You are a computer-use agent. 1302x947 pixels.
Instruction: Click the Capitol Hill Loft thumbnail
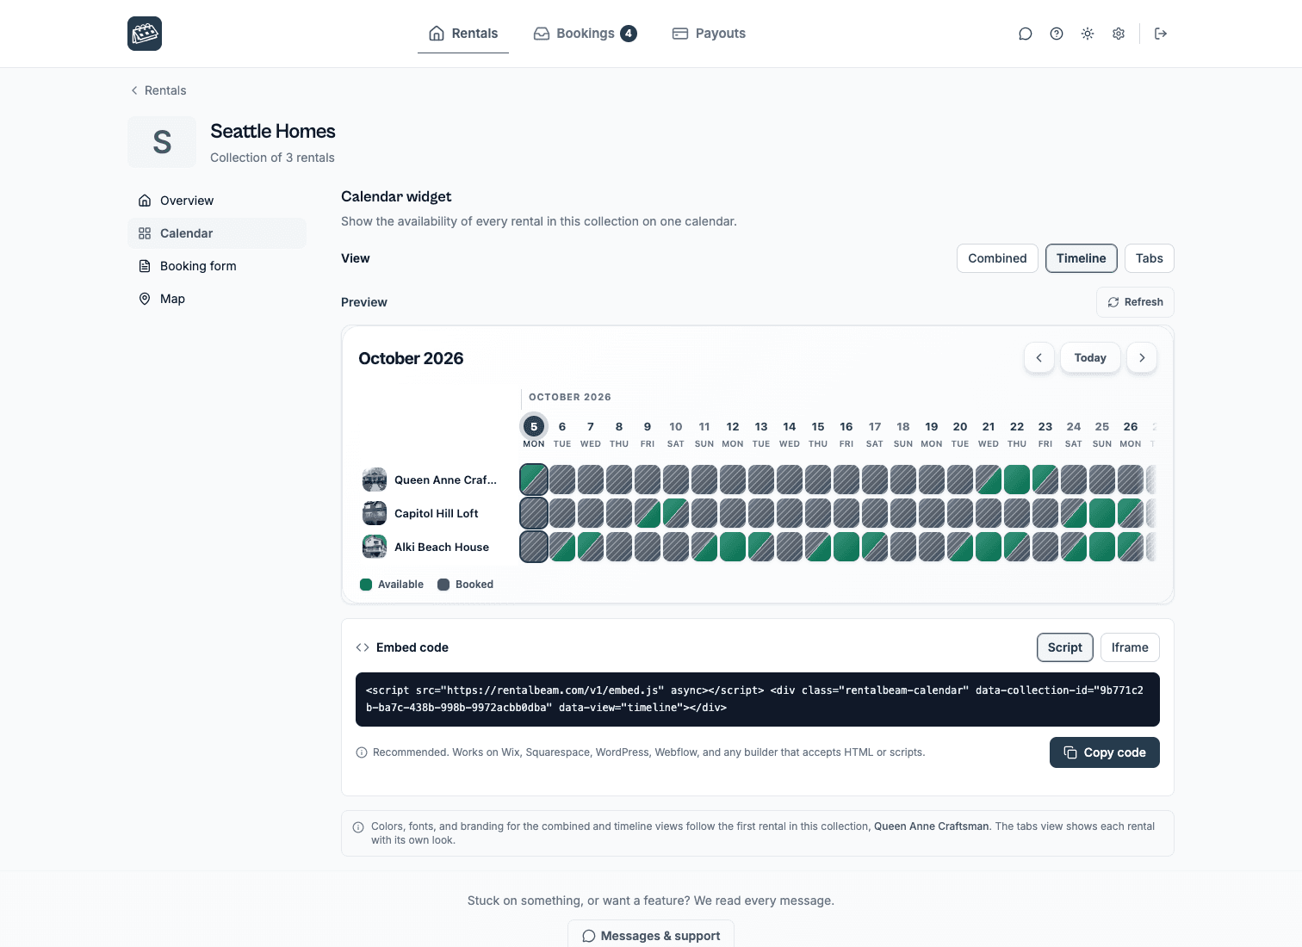tap(375, 513)
